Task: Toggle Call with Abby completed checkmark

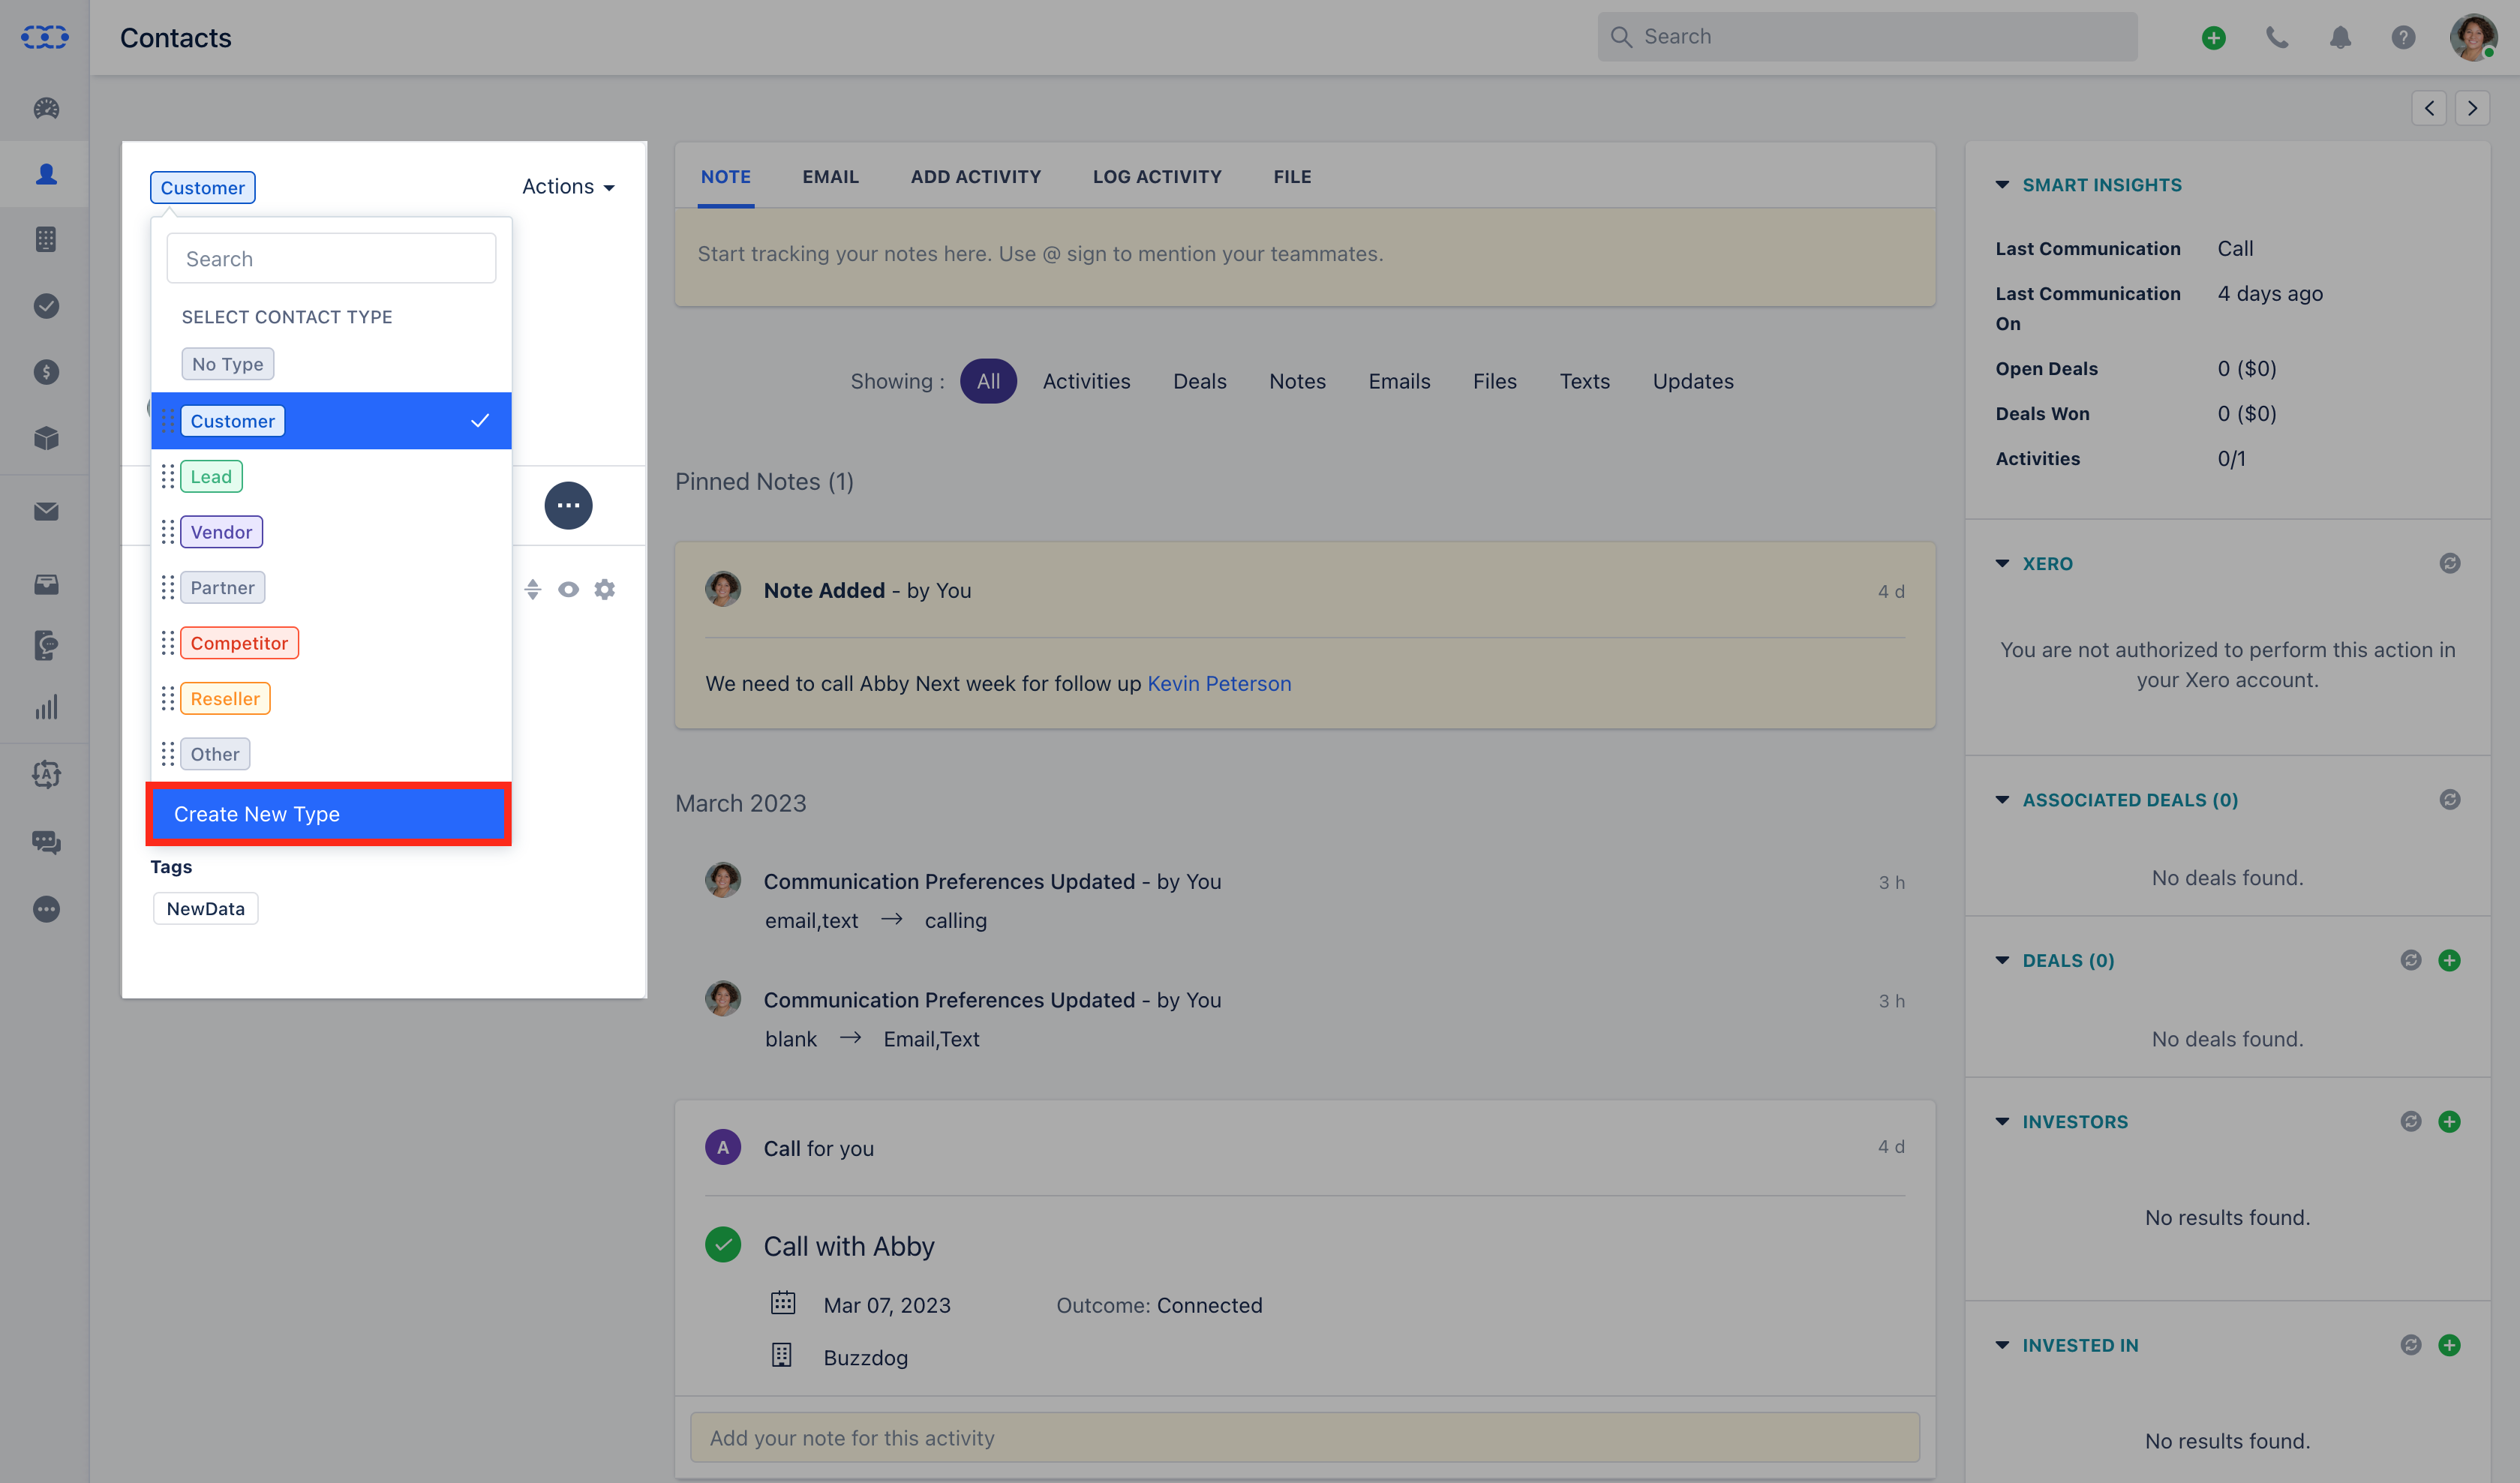Action: pyautogui.click(x=723, y=1245)
